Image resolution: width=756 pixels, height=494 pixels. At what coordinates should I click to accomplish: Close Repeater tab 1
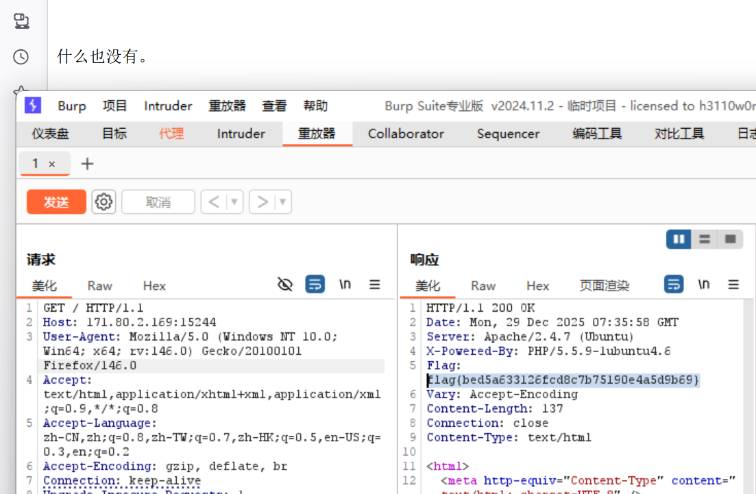51,164
